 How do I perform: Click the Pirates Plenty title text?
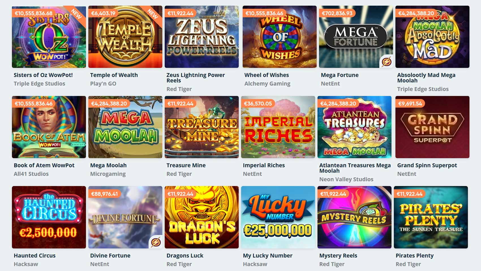[415, 255]
